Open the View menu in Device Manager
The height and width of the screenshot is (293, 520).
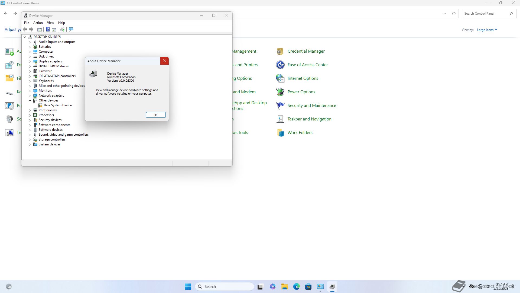pyautogui.click(x=50, y=23)
